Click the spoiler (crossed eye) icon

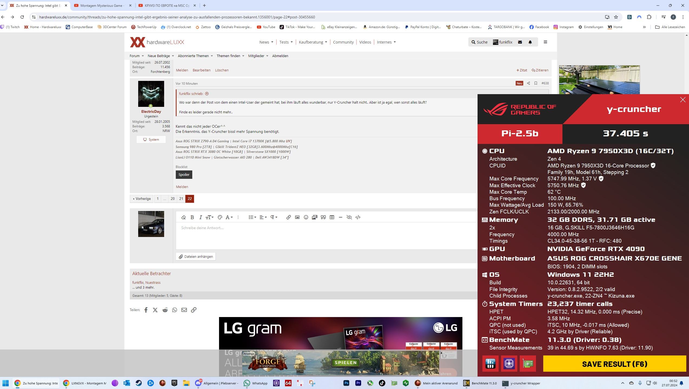349,217
